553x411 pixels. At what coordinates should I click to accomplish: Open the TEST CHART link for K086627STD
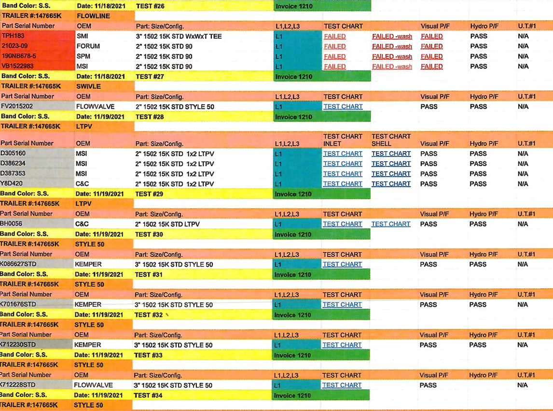[342, 264]
